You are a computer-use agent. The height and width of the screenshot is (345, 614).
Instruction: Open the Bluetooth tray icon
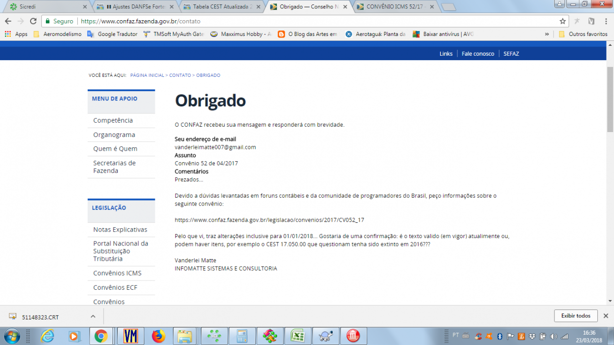coord(499,337)
